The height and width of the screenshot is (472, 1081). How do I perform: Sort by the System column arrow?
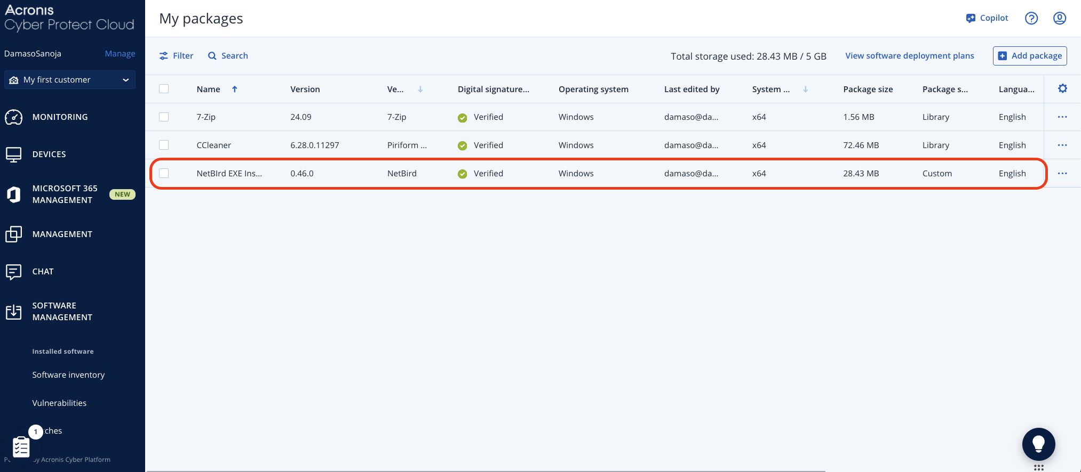(806, 89)
